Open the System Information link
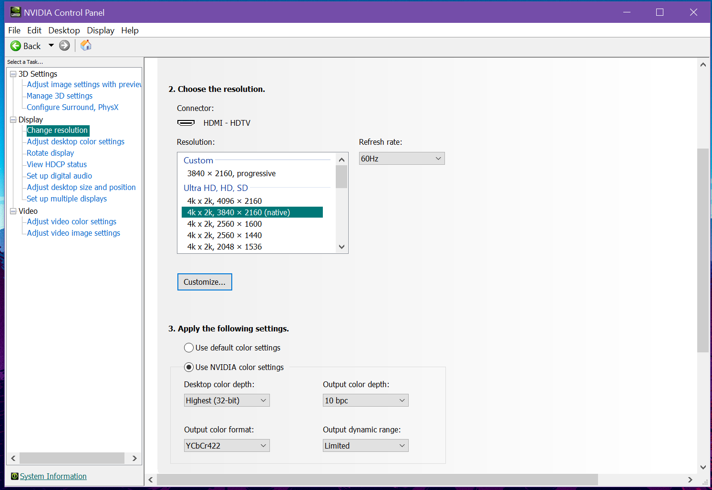712x490 pixels. point(53,476)
